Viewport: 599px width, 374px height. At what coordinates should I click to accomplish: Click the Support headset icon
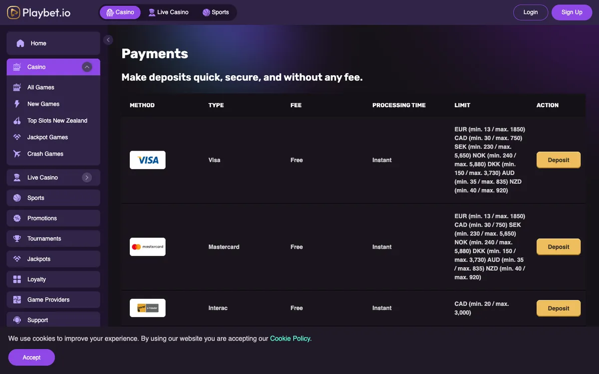[17, 320]
